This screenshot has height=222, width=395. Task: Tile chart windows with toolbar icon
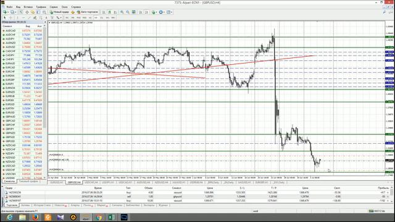tap(133, 12)
